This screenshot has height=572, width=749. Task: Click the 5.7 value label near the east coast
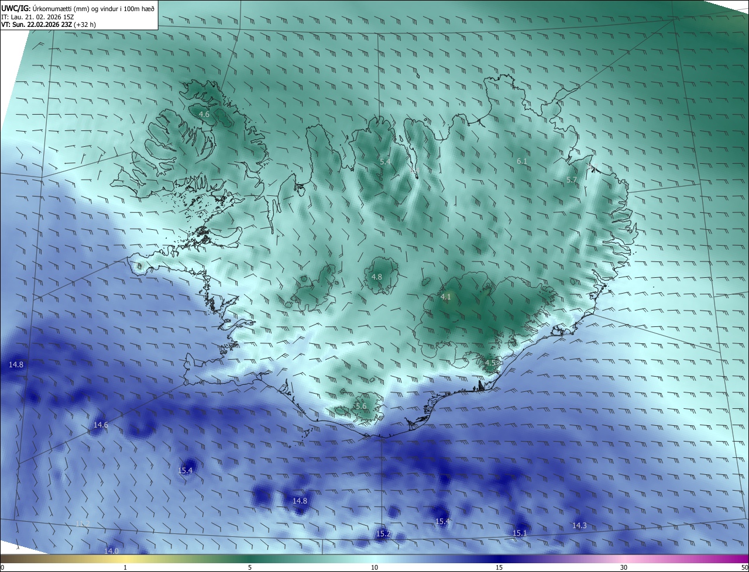pyautogui.click(x=572, y=180)
